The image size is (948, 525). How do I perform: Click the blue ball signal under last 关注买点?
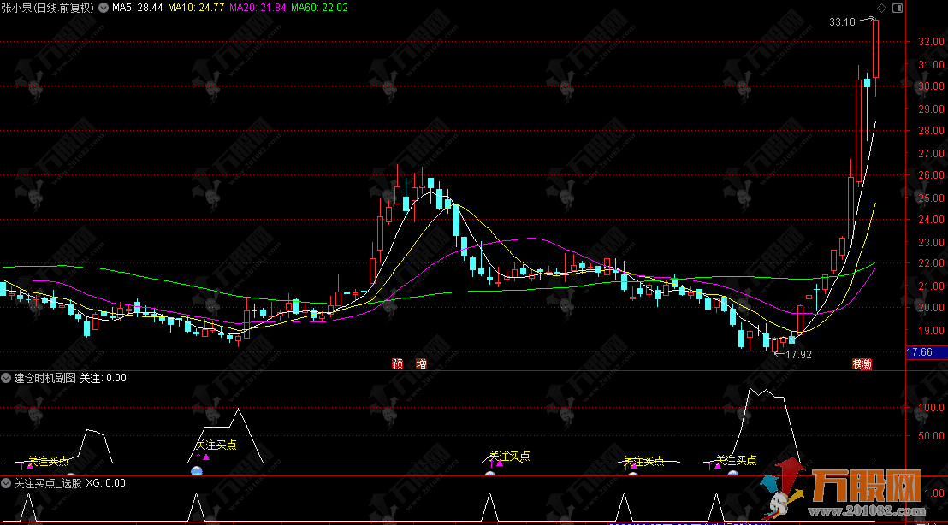(x=732, y=474)
